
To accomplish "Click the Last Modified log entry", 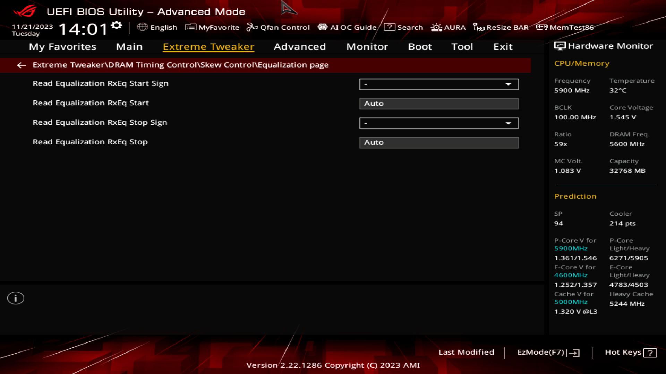I will tap(467, 352).
